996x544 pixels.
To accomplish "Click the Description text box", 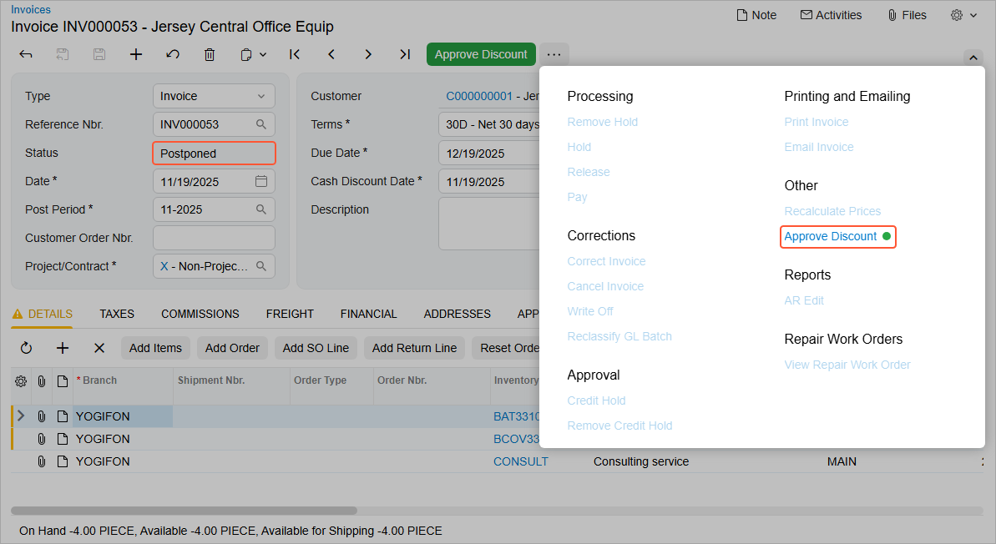I will pyautogui.click(x=489, y=224).
